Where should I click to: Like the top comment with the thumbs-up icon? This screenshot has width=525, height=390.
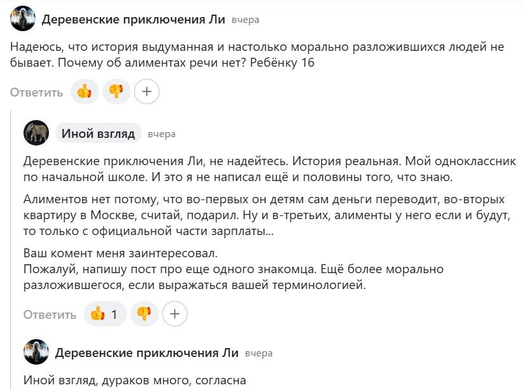tap(85, 91)
